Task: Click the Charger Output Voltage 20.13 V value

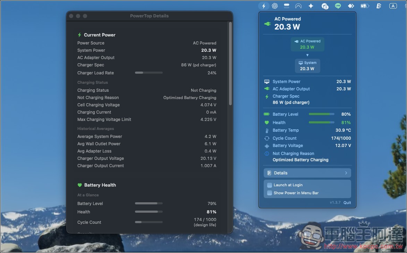Action: point(208,158)
